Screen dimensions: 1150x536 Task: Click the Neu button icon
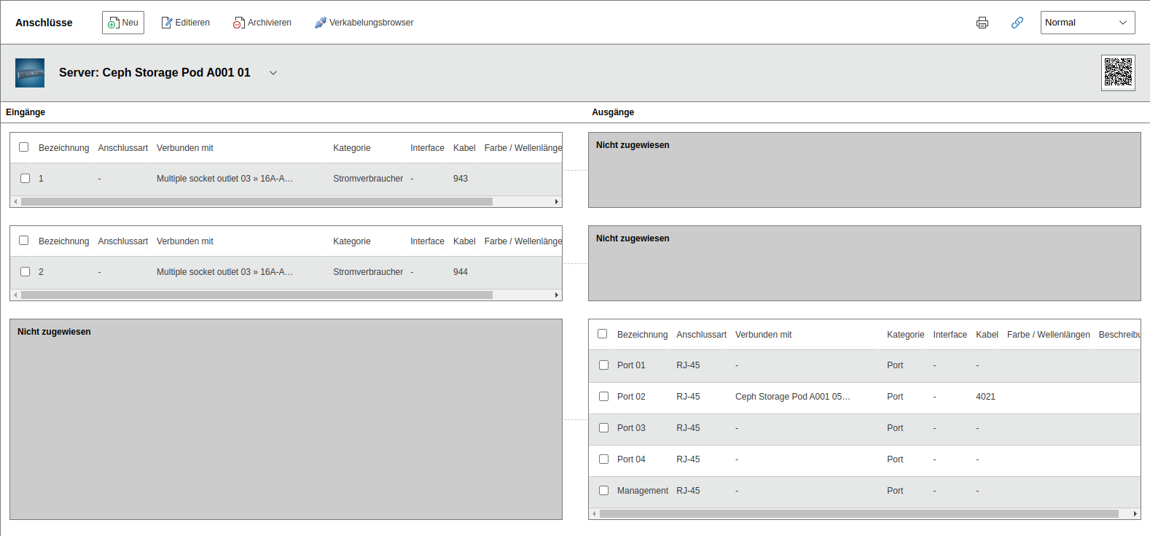tap(113, 23)
